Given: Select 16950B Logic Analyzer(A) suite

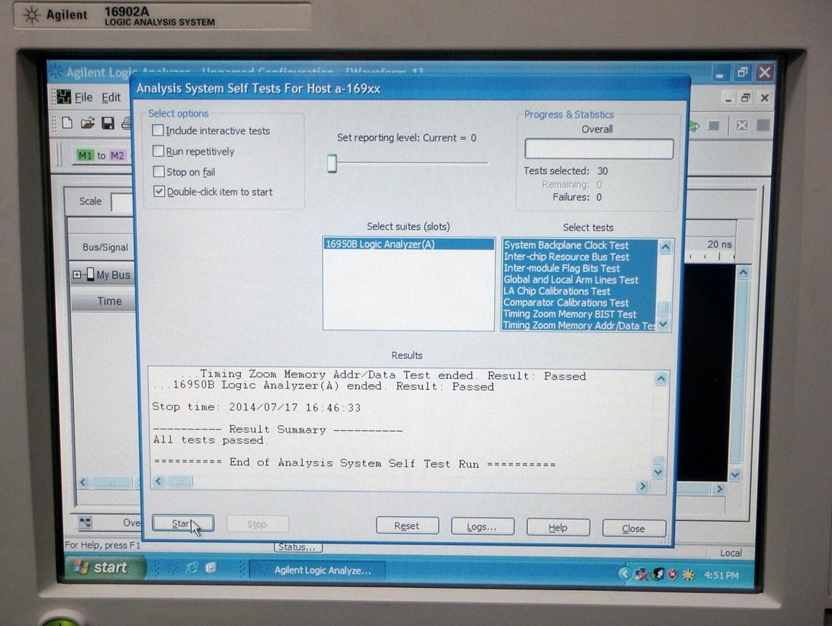Looking at the screenshot, I should click(x=409, y=243).
